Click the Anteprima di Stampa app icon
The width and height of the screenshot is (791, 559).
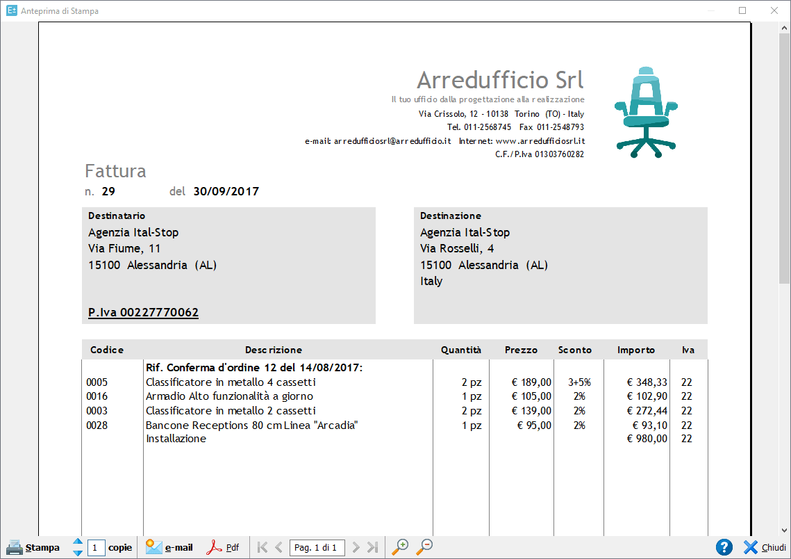click(12, 10)
